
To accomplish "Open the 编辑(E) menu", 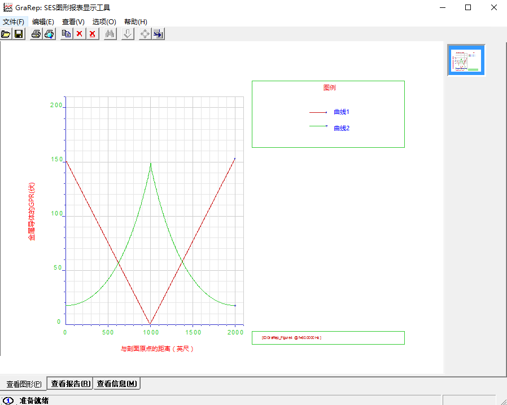I will click(x=43, y=21).
